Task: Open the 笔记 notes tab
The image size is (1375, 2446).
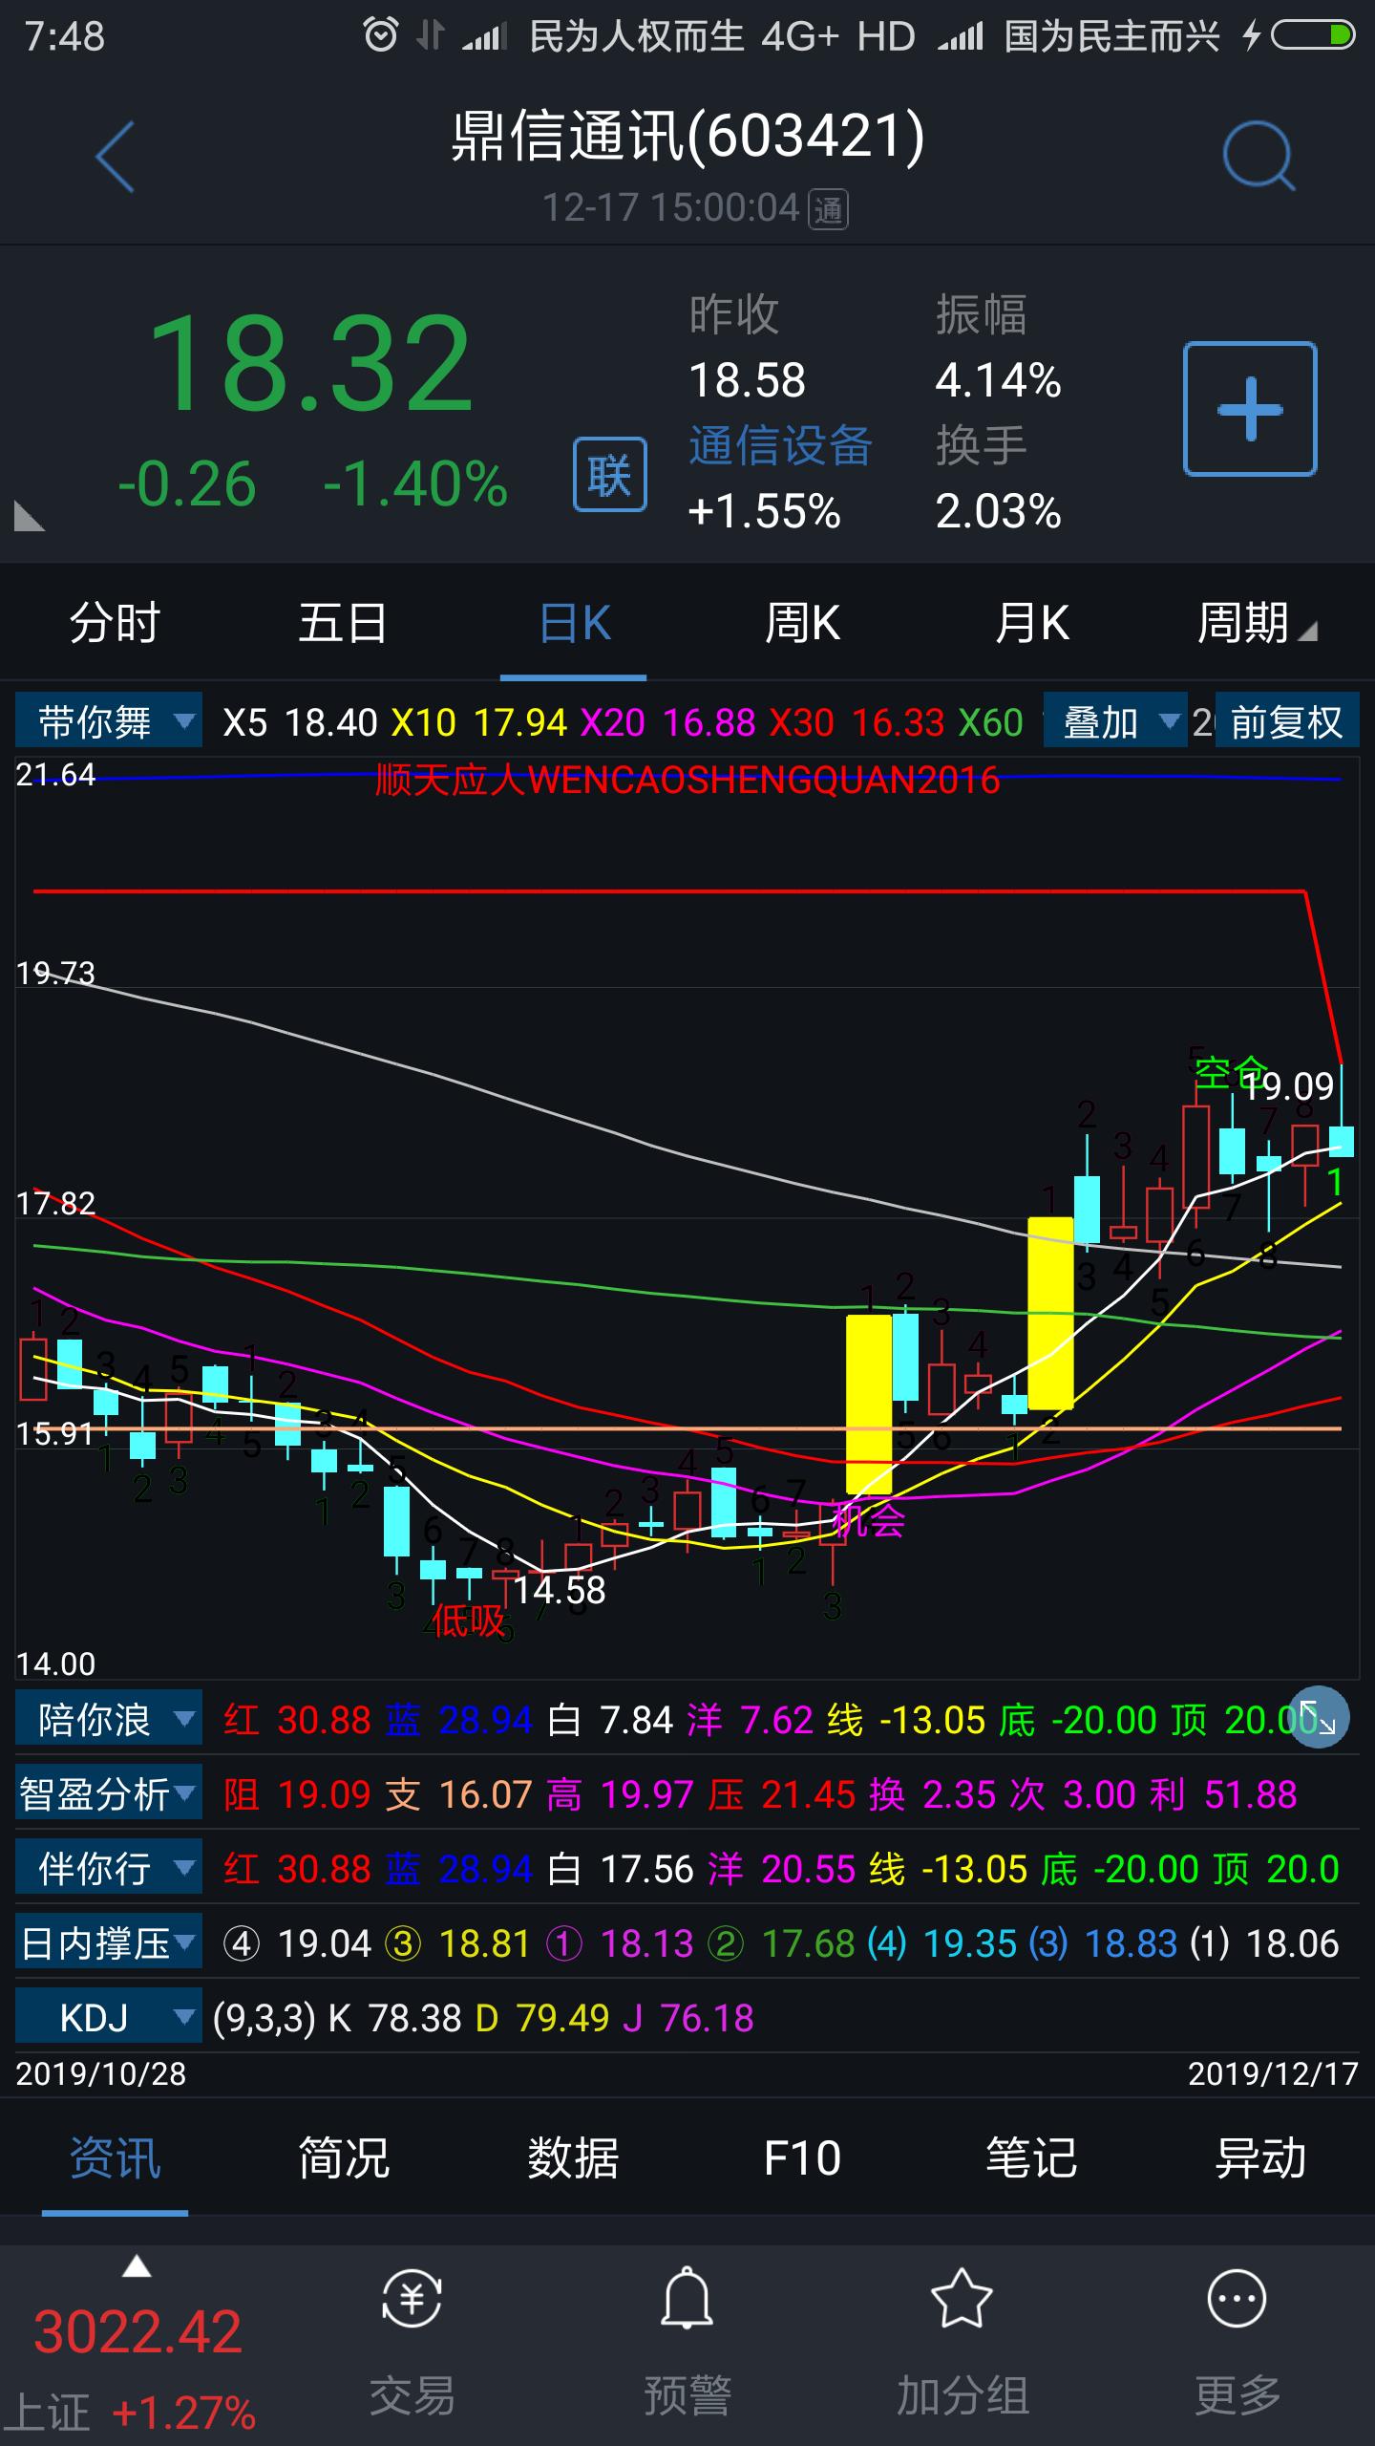Action: (x=1031, y=2157)
